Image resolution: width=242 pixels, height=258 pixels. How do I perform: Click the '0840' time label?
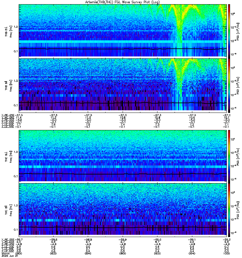click(x=88, y=253)
